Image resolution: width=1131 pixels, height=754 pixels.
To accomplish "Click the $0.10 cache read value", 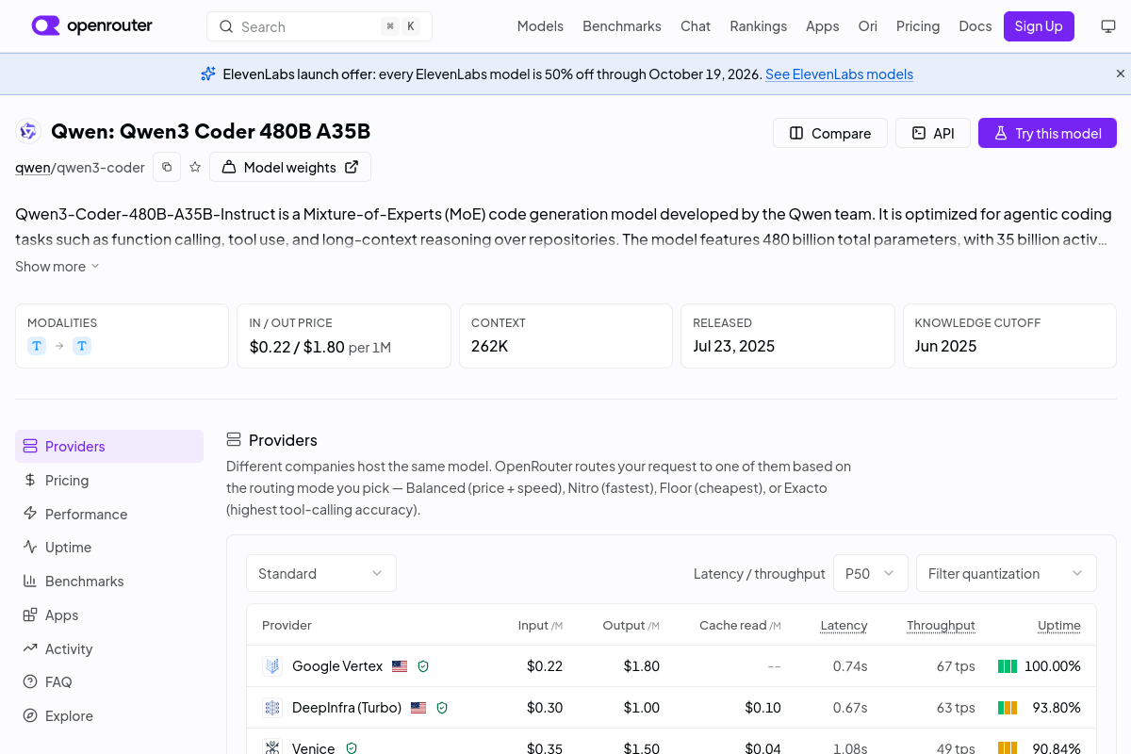I will [x=762, y=707].
